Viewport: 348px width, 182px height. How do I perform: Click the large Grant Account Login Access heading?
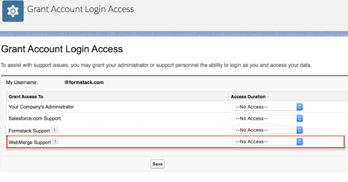point(62,49)
